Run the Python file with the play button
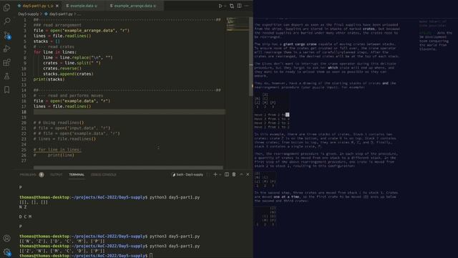The image size is (458, 258). (x=220, y=6)
